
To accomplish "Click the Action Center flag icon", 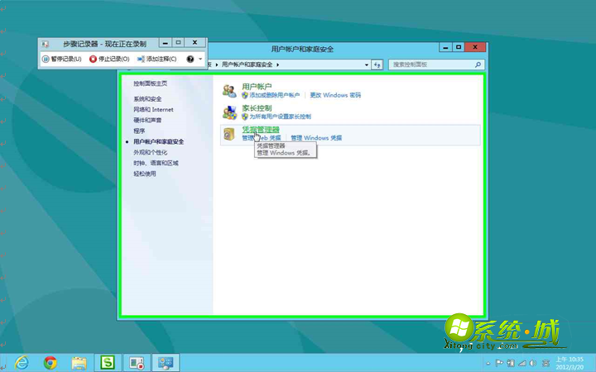I will (x=499, y=363).
